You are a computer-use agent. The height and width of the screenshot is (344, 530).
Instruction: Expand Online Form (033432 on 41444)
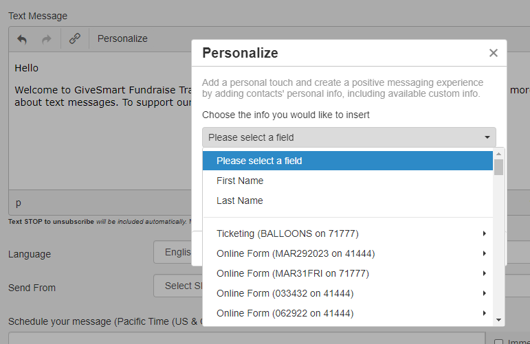tap(351, 293)
